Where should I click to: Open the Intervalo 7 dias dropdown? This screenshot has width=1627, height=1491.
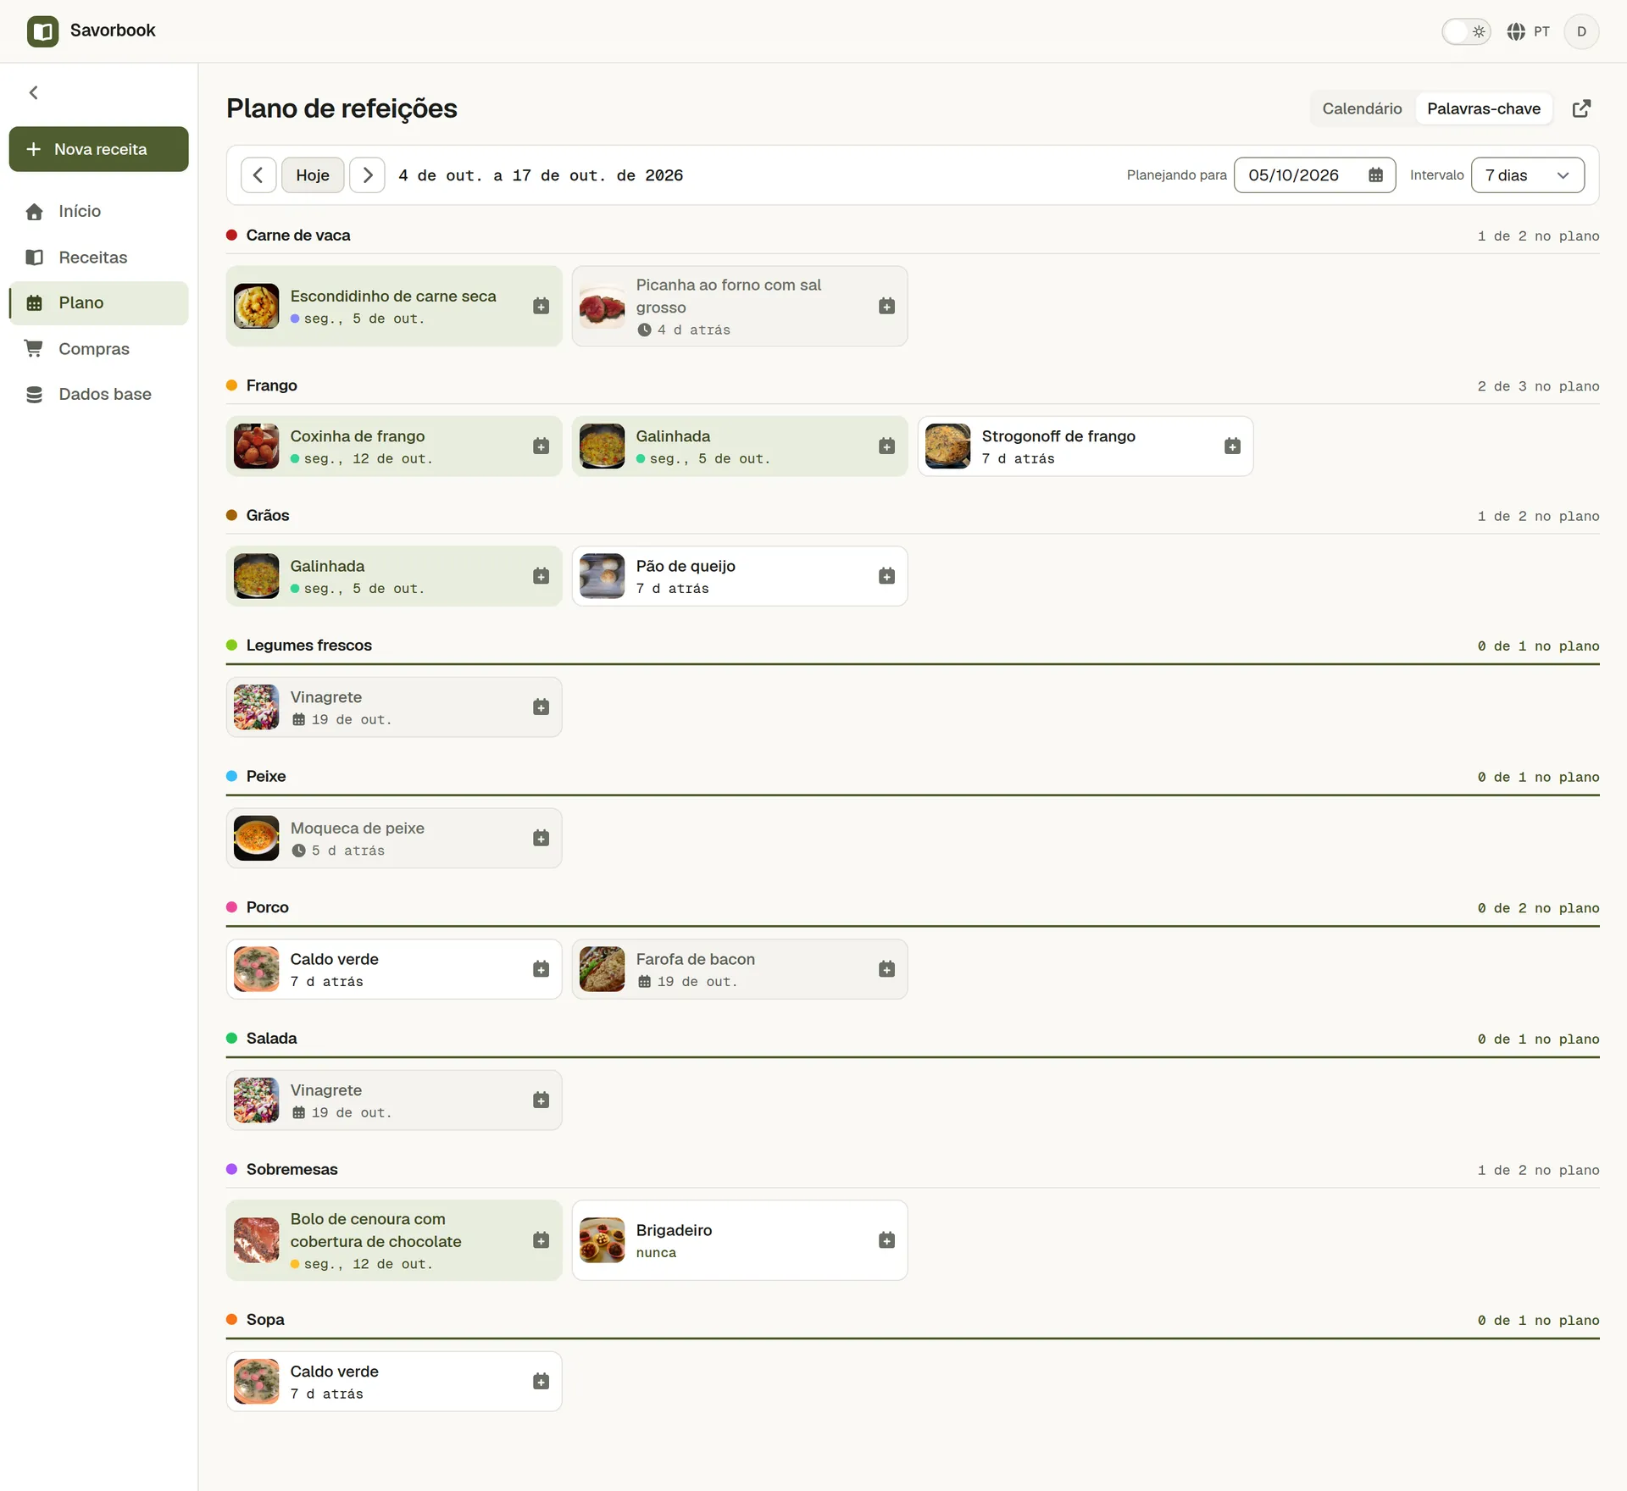tap(1527, 175)
